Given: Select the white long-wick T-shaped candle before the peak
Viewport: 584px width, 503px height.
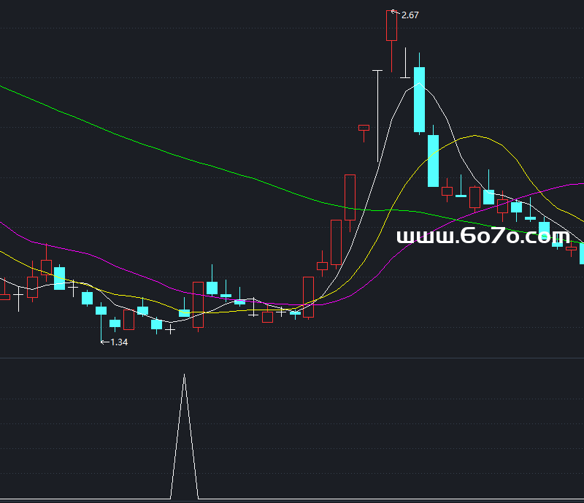Looking at the screenshot, I should pyautogui.click(x=377, y=116).
